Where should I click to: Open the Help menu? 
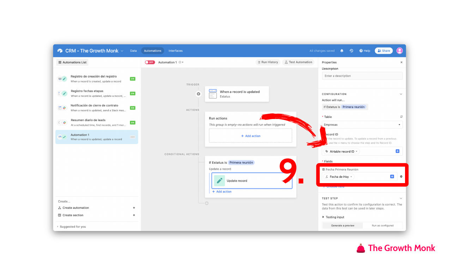[x=365, y=51]
